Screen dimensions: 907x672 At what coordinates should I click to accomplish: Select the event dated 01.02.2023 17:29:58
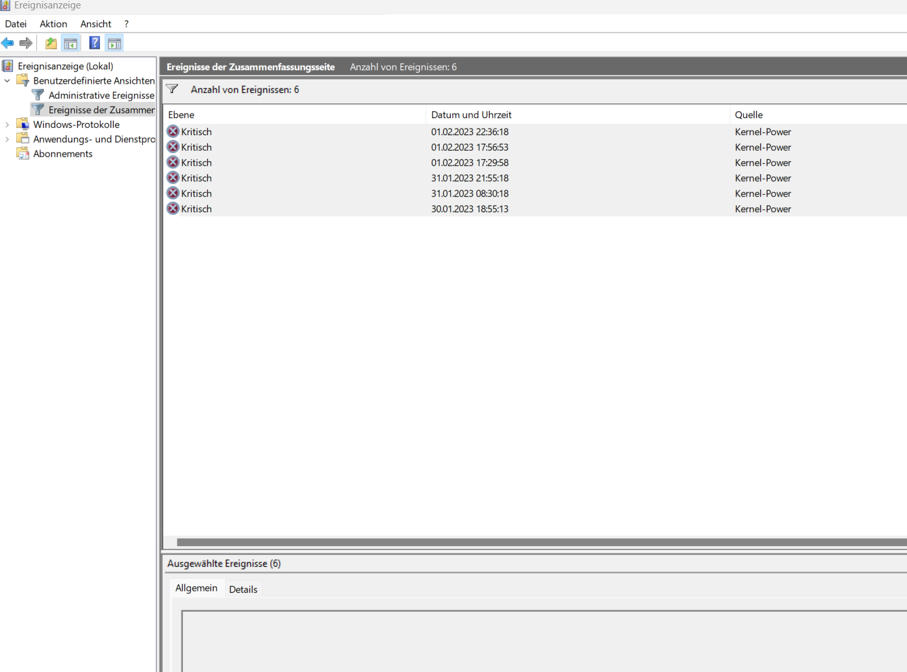535,163
